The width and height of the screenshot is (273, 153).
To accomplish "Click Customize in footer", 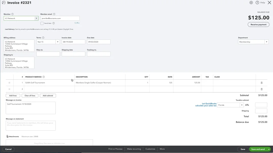I will (150, 149).
